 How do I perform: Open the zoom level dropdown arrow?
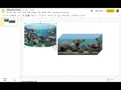point(21,15)
